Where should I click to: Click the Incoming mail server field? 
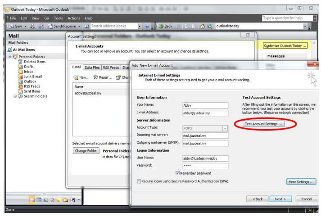click(205, 136)
